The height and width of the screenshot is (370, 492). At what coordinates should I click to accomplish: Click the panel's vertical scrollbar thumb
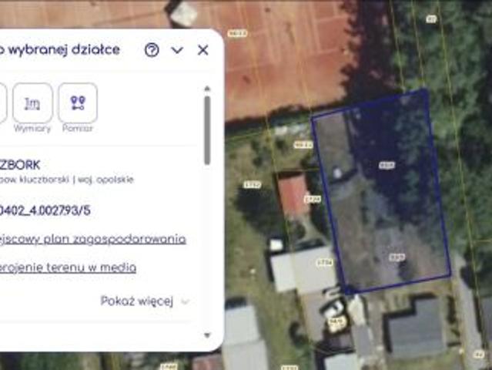point(206,129)
